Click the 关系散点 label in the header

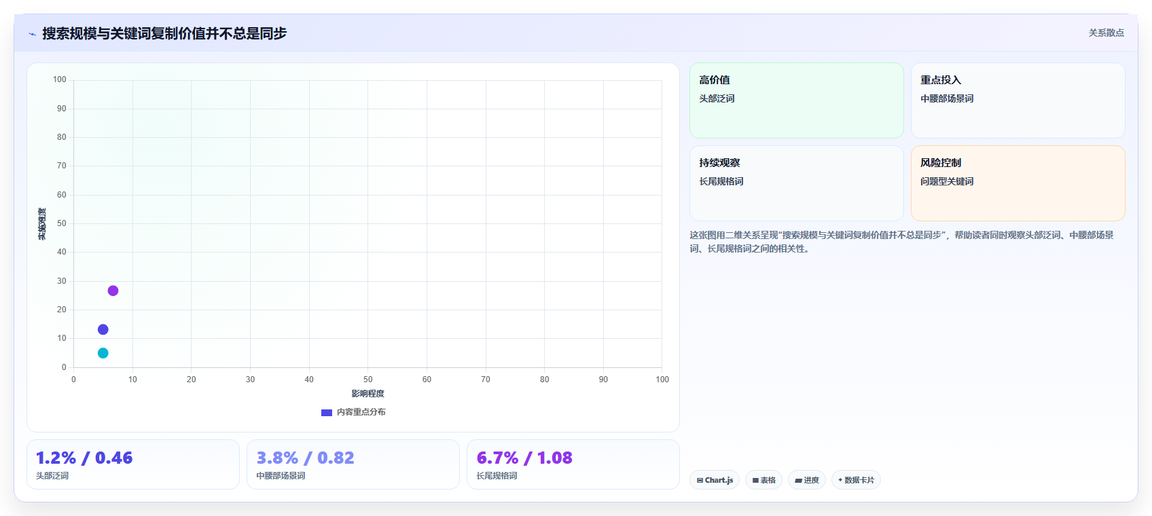click(1106, 33)
